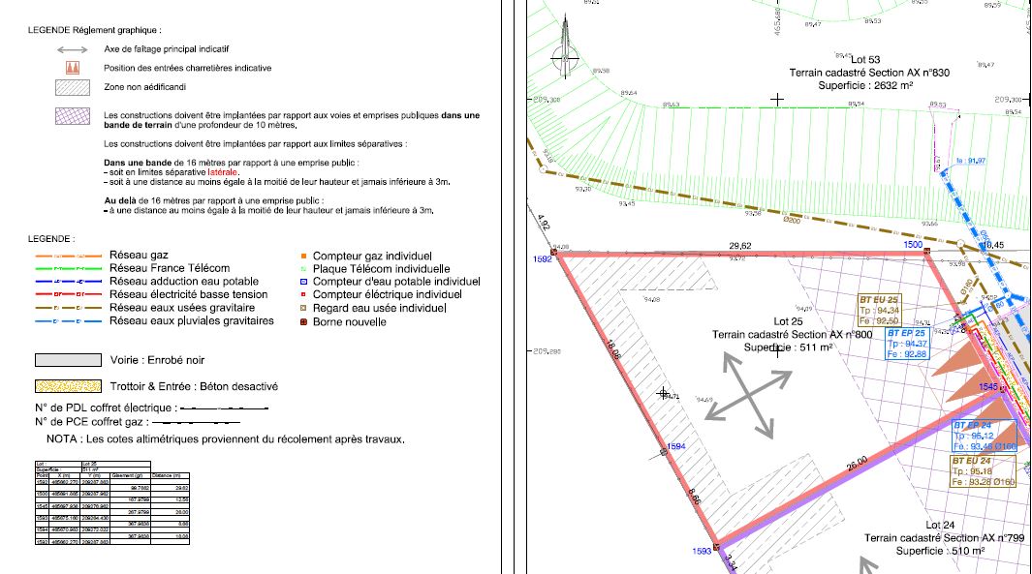1032x574 pixels.
Task: Click boundary point number 1592
Action: click(x=543, y=259)
